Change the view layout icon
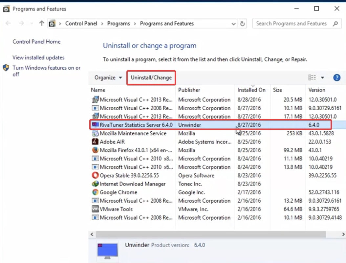The image size is (346, 263). tap(312, 77)
